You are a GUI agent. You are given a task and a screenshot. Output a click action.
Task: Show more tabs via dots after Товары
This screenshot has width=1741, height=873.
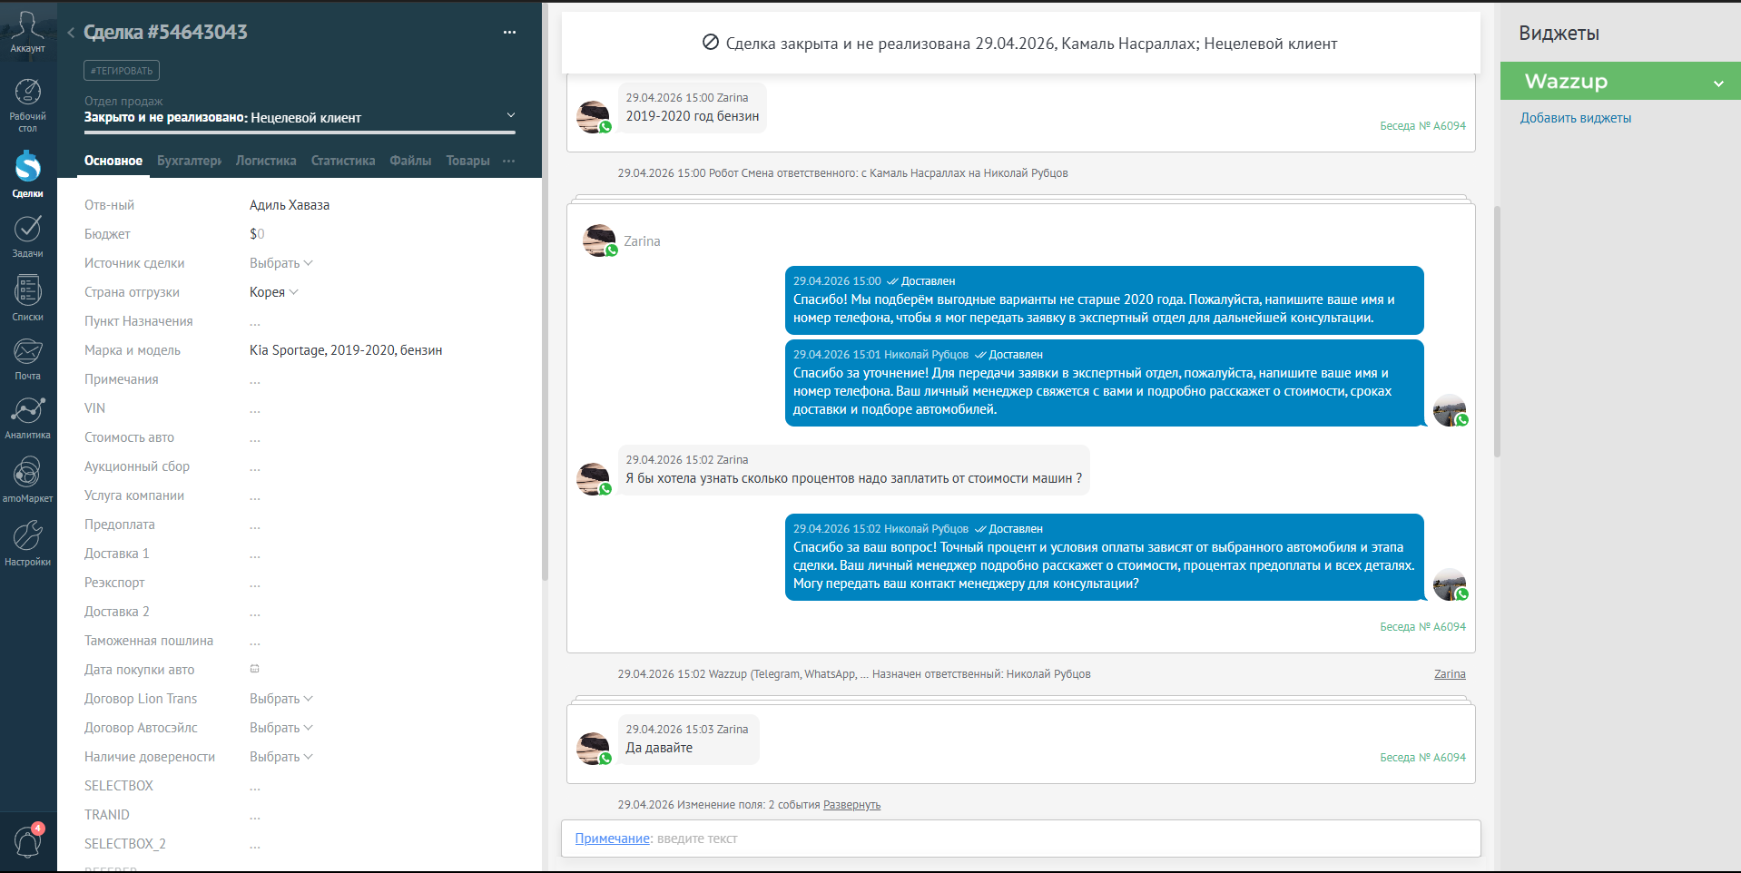[x=508, y=161]
